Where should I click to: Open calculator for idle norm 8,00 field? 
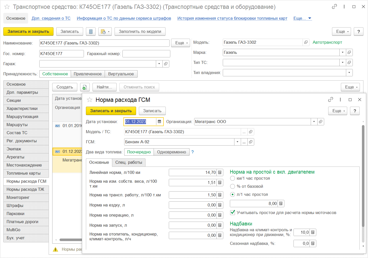coord(281,203)
